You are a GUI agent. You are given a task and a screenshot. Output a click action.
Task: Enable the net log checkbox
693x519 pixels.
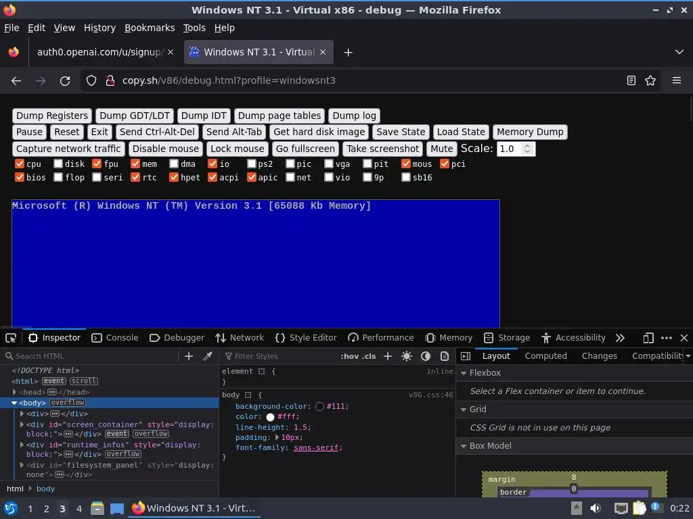click(x=290, y=178)
